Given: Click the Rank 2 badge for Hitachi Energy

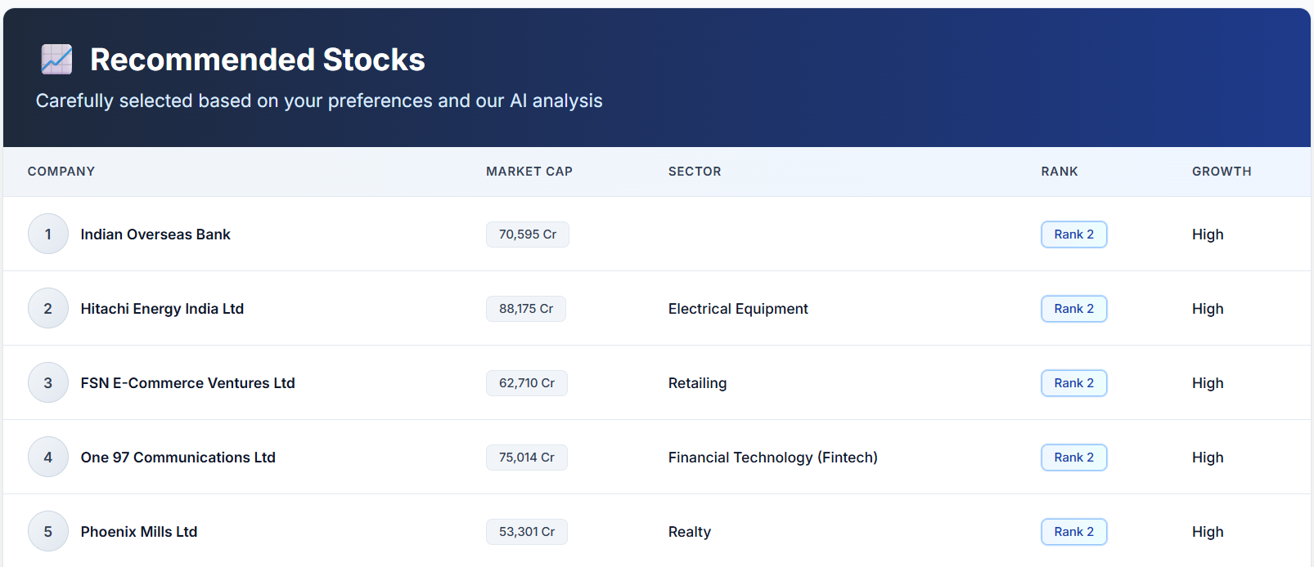Looking at the screenshot, I should [1074, 309].
